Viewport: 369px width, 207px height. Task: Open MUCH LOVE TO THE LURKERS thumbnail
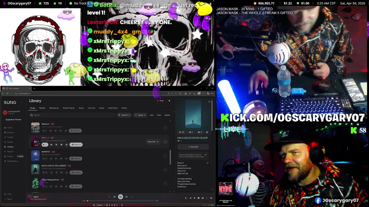coord(35,169)
